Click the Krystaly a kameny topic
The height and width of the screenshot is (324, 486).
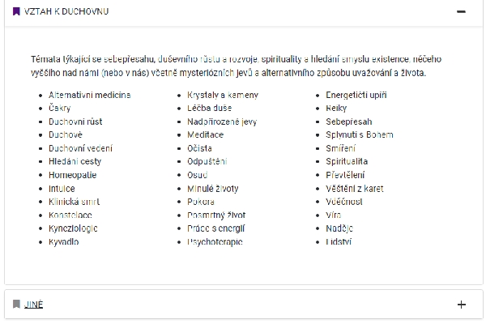(x=222, y=95)
